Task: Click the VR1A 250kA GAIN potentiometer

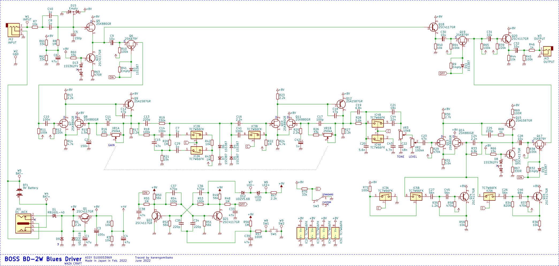Action: (116, 135)
